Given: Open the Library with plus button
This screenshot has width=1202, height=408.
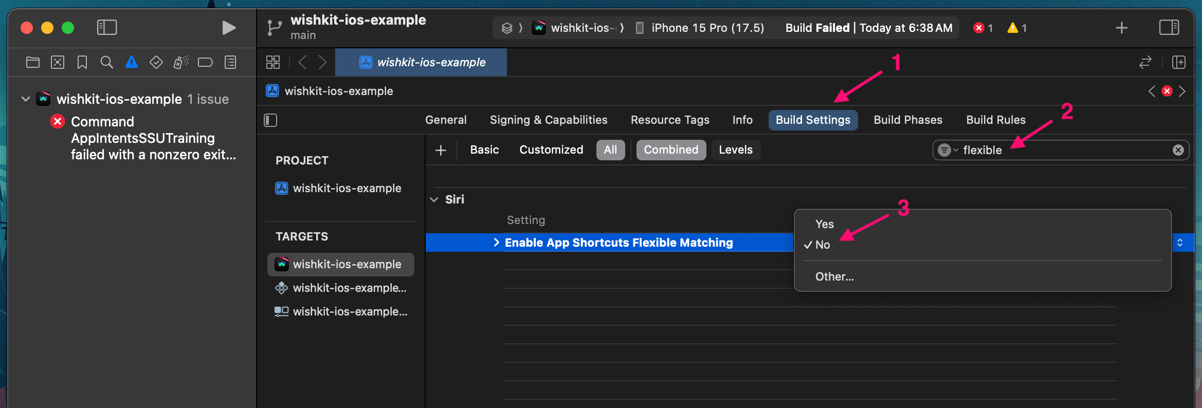Looking at the screenshot, I should [1122, 28].
